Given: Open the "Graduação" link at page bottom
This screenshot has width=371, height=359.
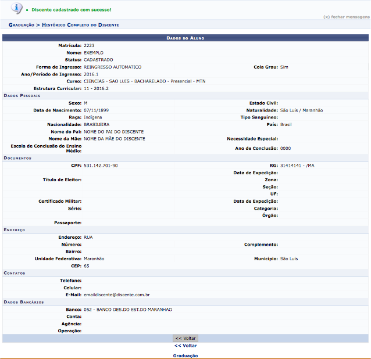Looking at the screenshot, I should point(185,355).
